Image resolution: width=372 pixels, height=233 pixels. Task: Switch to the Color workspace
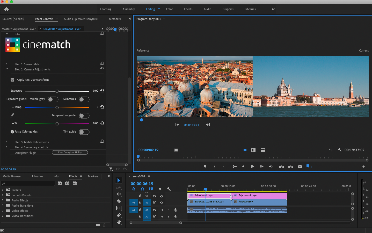(169, 9)
